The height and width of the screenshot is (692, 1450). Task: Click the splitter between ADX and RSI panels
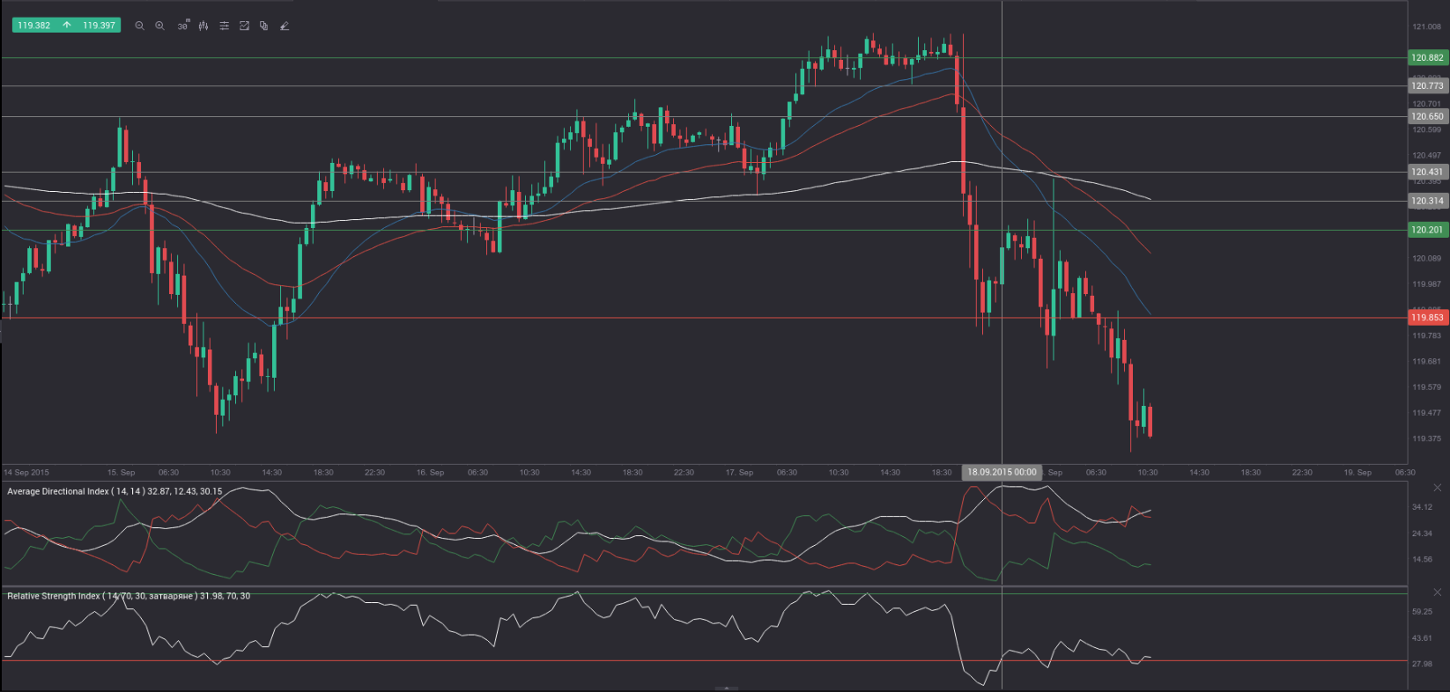[x=705, y=586]
